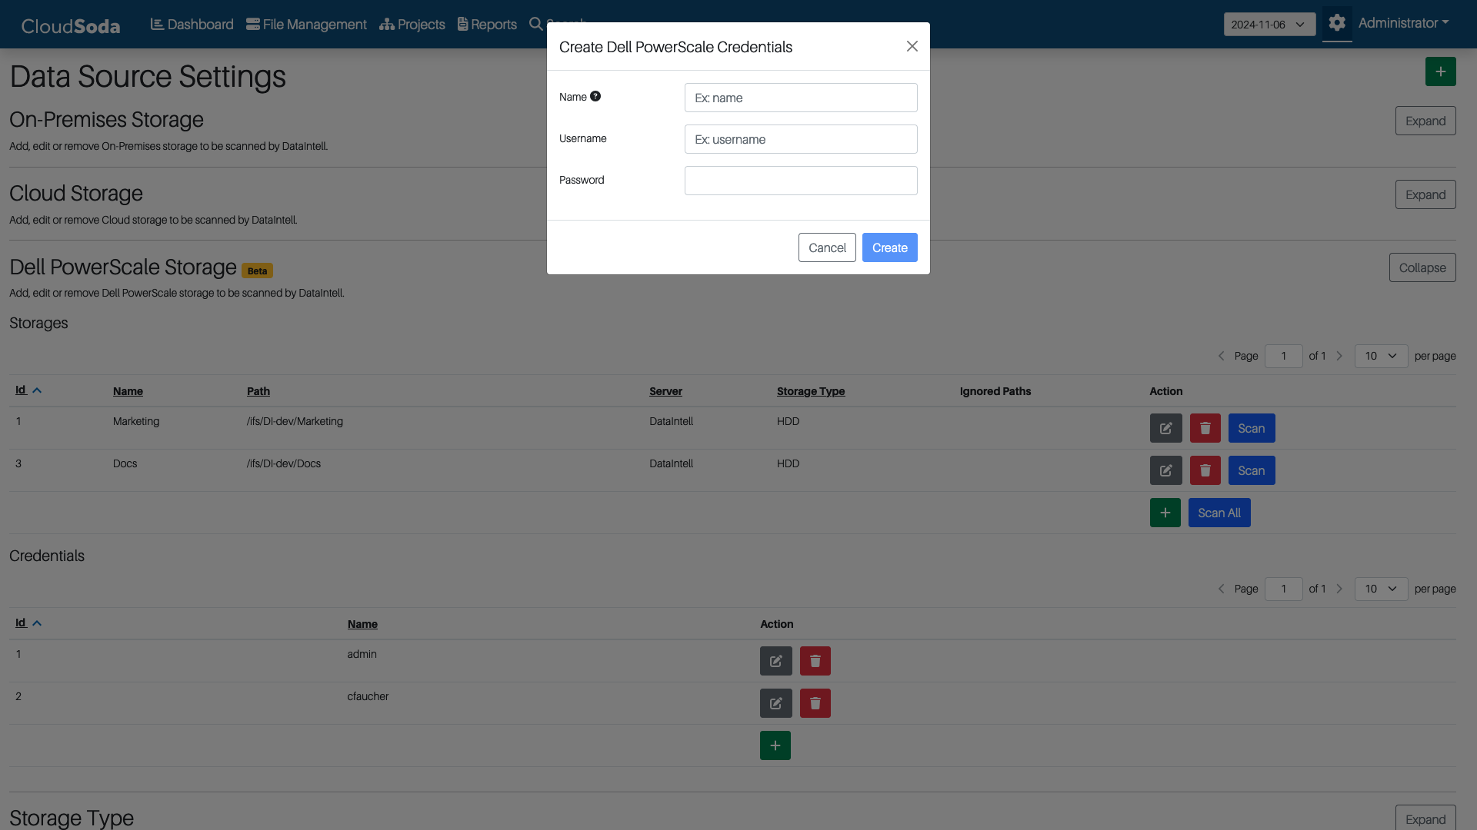This screenshot has width=1477, height=830.
Task: Click the search magnifier icon in navbar
Action: [535, 24]
